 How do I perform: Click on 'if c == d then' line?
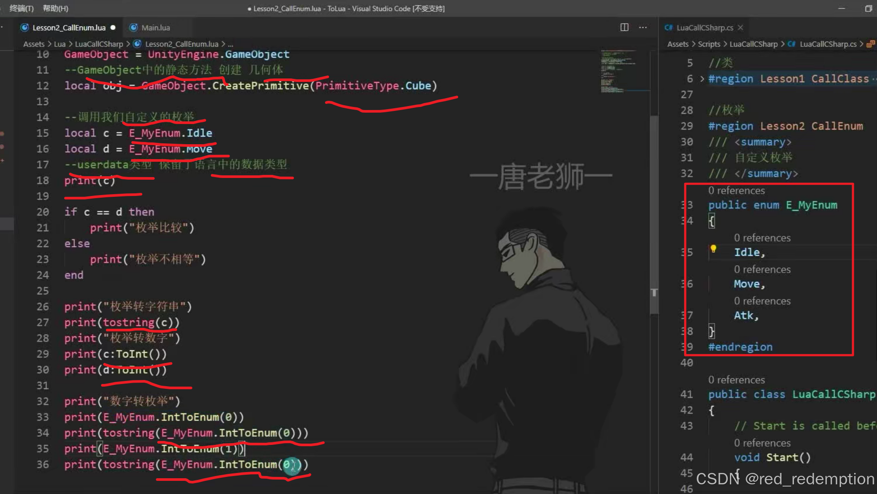coord(109,212)
